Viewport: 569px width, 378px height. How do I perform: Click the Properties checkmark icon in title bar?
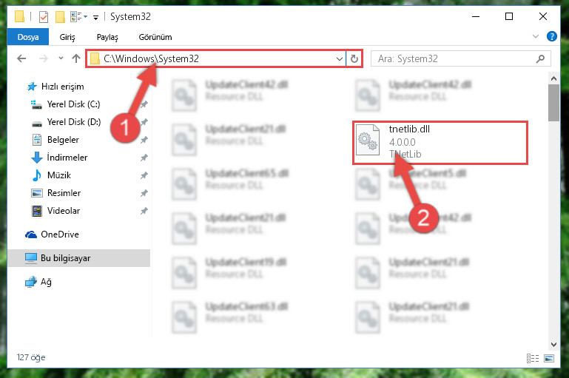[x=44, y=17]
